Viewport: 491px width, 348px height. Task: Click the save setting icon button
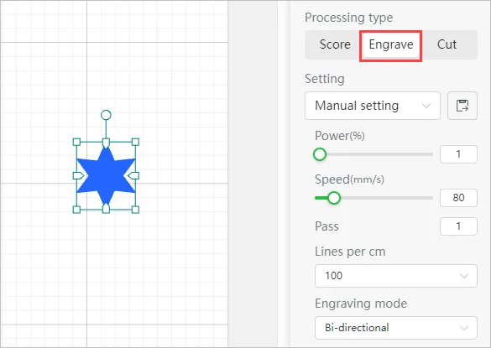[x=462, y=106]
